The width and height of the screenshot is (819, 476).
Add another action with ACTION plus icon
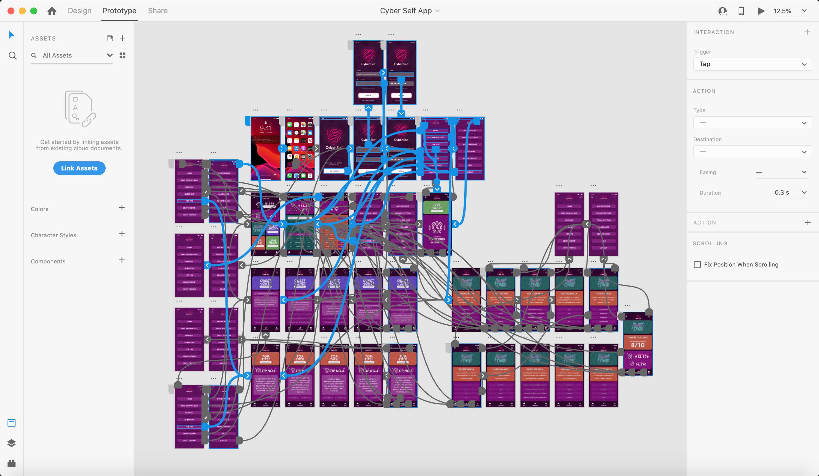pyautogui.click(x=808, y=222)
